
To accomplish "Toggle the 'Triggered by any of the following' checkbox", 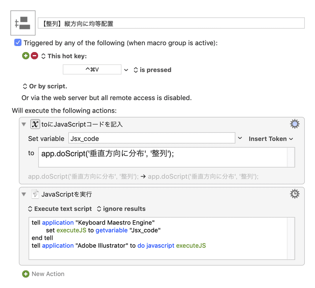I will coord(18,43).
